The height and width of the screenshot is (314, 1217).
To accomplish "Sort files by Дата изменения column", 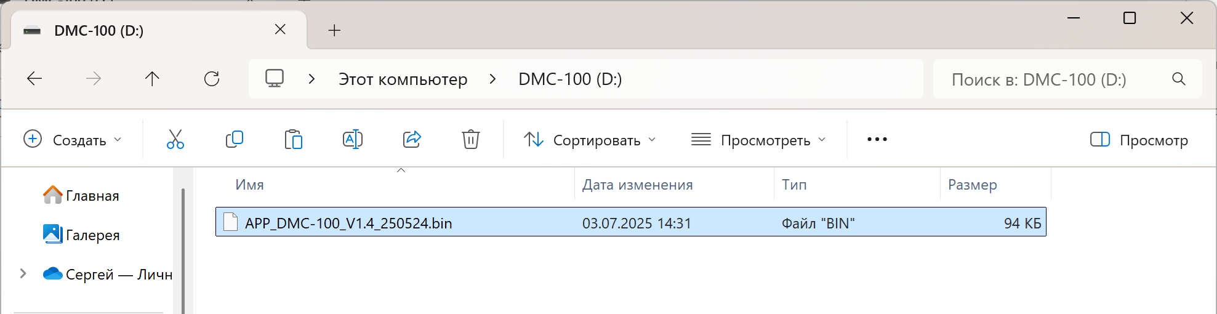I will (x=637, y=185).
